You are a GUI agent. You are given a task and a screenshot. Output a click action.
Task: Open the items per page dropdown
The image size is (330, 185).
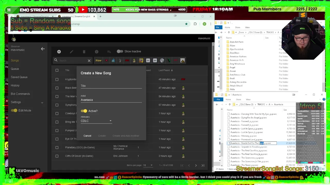point(148,165)
